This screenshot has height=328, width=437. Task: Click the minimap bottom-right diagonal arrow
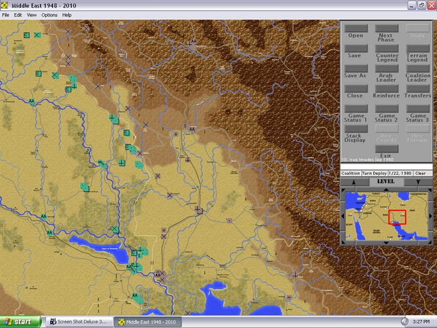(x=430, y=242)
